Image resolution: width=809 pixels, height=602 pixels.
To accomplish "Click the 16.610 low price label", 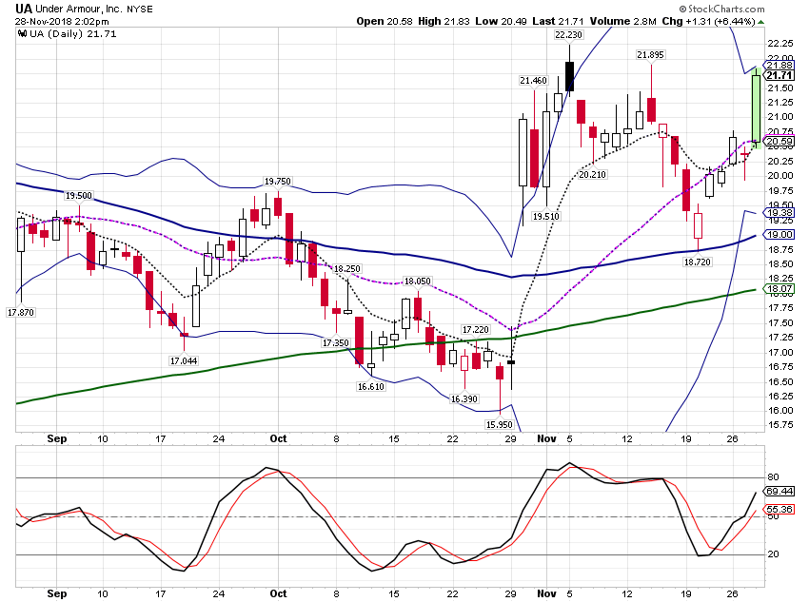I will pos(371,386).
